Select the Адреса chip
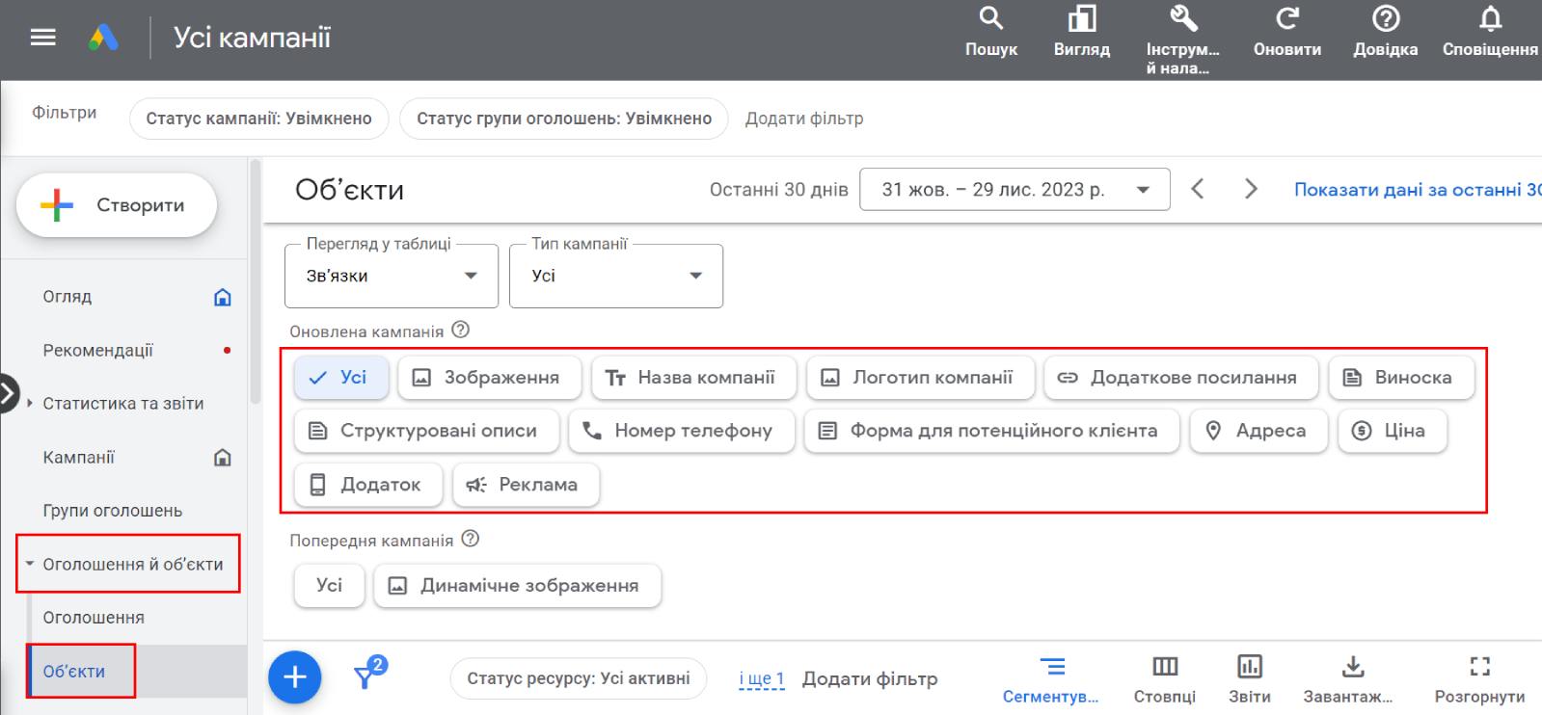Viewport: 1542px width, 715px height. pos(1258,431)
